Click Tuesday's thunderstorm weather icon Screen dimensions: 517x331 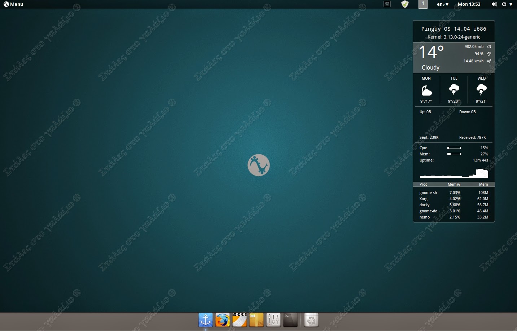click(x=454, y=89)
